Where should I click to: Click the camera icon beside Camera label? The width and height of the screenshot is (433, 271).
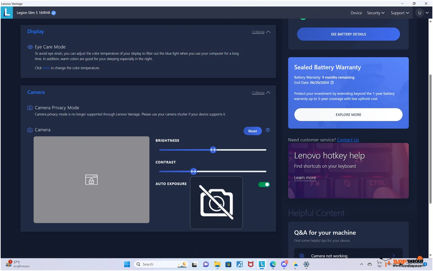30,130
